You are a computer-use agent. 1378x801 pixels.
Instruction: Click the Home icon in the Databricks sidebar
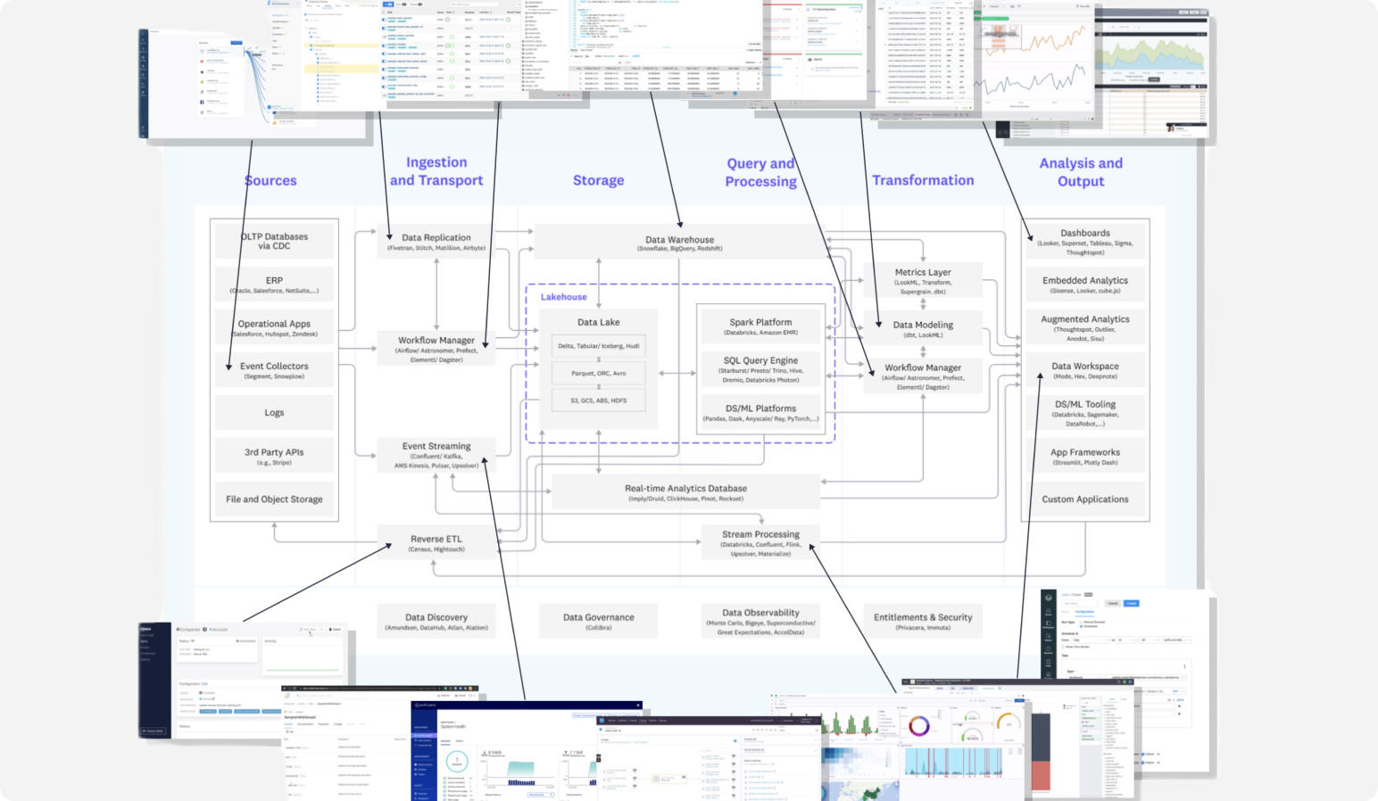click(x=1049, y=613)
